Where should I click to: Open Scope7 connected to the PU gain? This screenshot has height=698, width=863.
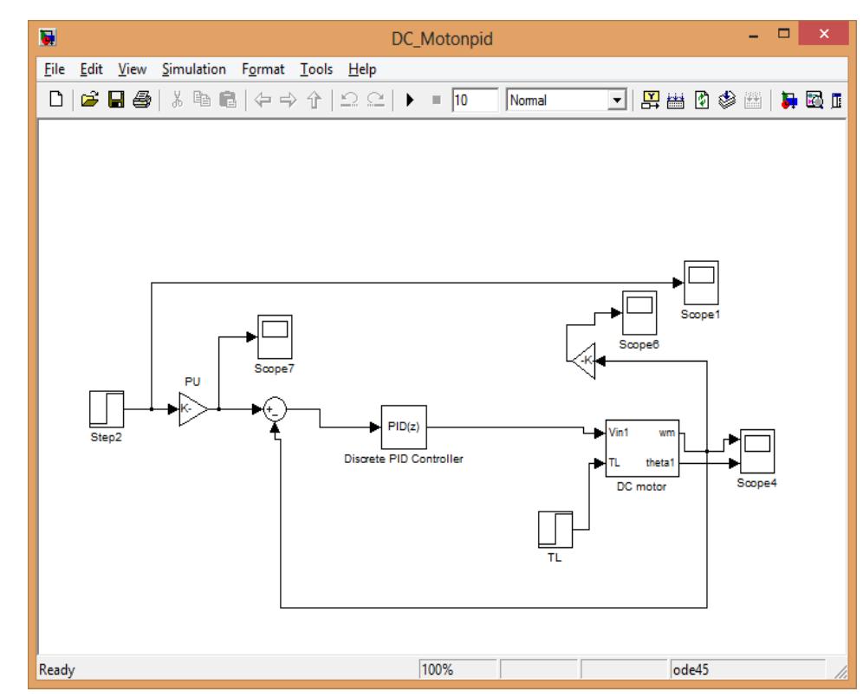tap(276, 338)
